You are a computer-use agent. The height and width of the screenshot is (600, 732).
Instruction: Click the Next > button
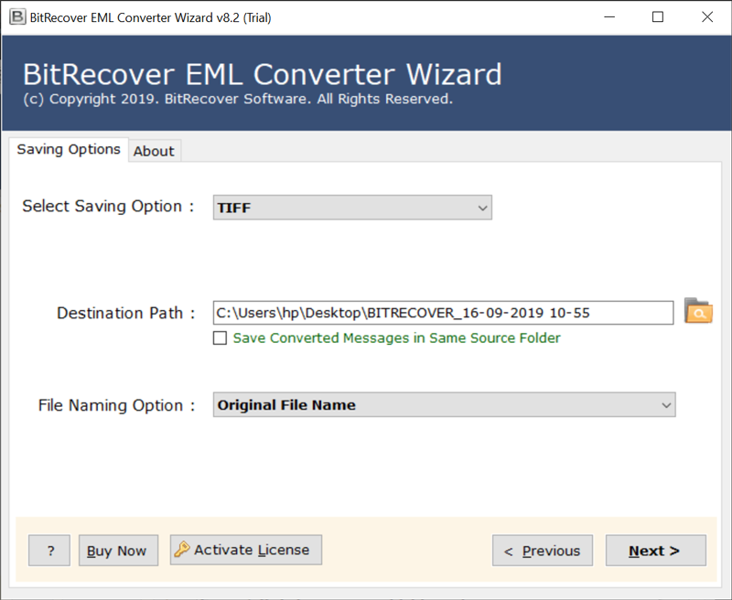pos(655,551)
